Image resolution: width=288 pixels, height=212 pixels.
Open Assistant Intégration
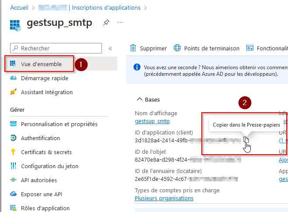click(x=47, y=92)
